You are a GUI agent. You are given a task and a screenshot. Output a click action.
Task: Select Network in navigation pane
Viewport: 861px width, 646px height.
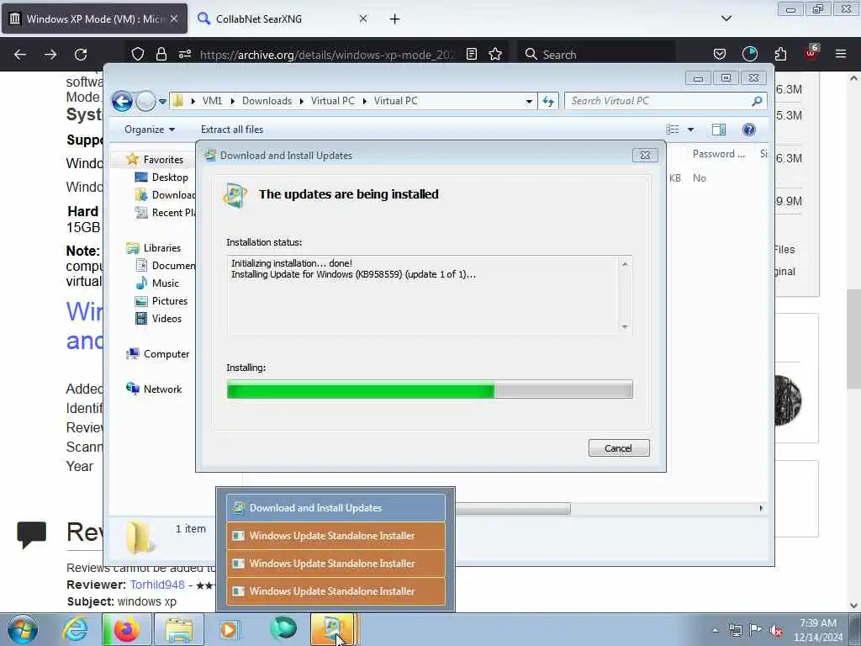tap(162, 389)
